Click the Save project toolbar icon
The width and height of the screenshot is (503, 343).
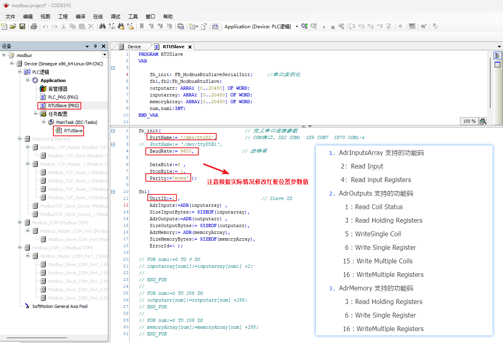[x=22, y=26]
